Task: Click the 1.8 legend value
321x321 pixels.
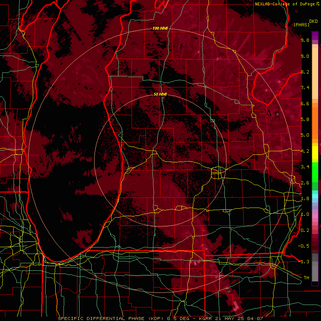Action: pyautogui.click(x=305, y=199)
